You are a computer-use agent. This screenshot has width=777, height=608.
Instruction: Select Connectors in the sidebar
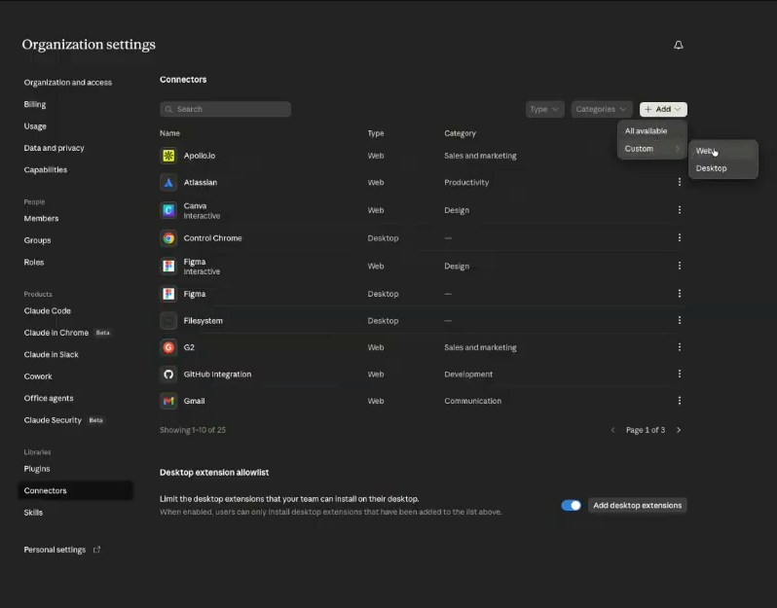click(75, 490)
